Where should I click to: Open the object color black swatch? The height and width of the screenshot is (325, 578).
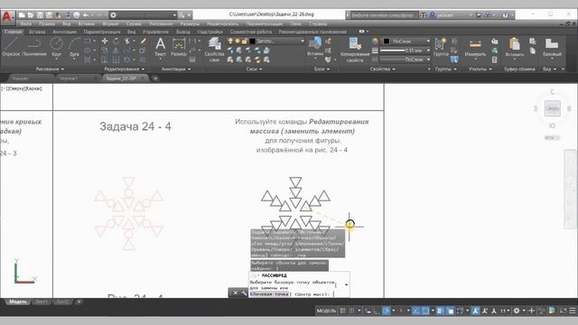click(387, 41)
